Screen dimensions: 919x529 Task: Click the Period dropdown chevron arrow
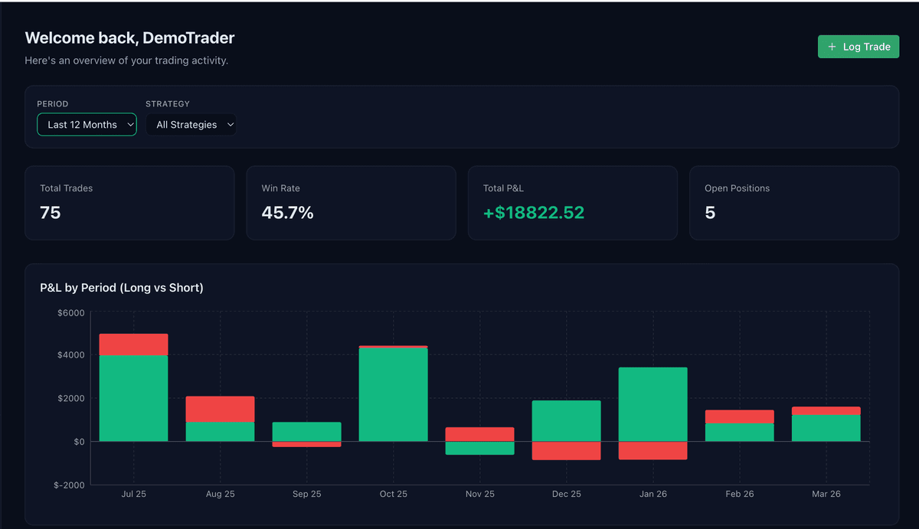pos(130,124)
